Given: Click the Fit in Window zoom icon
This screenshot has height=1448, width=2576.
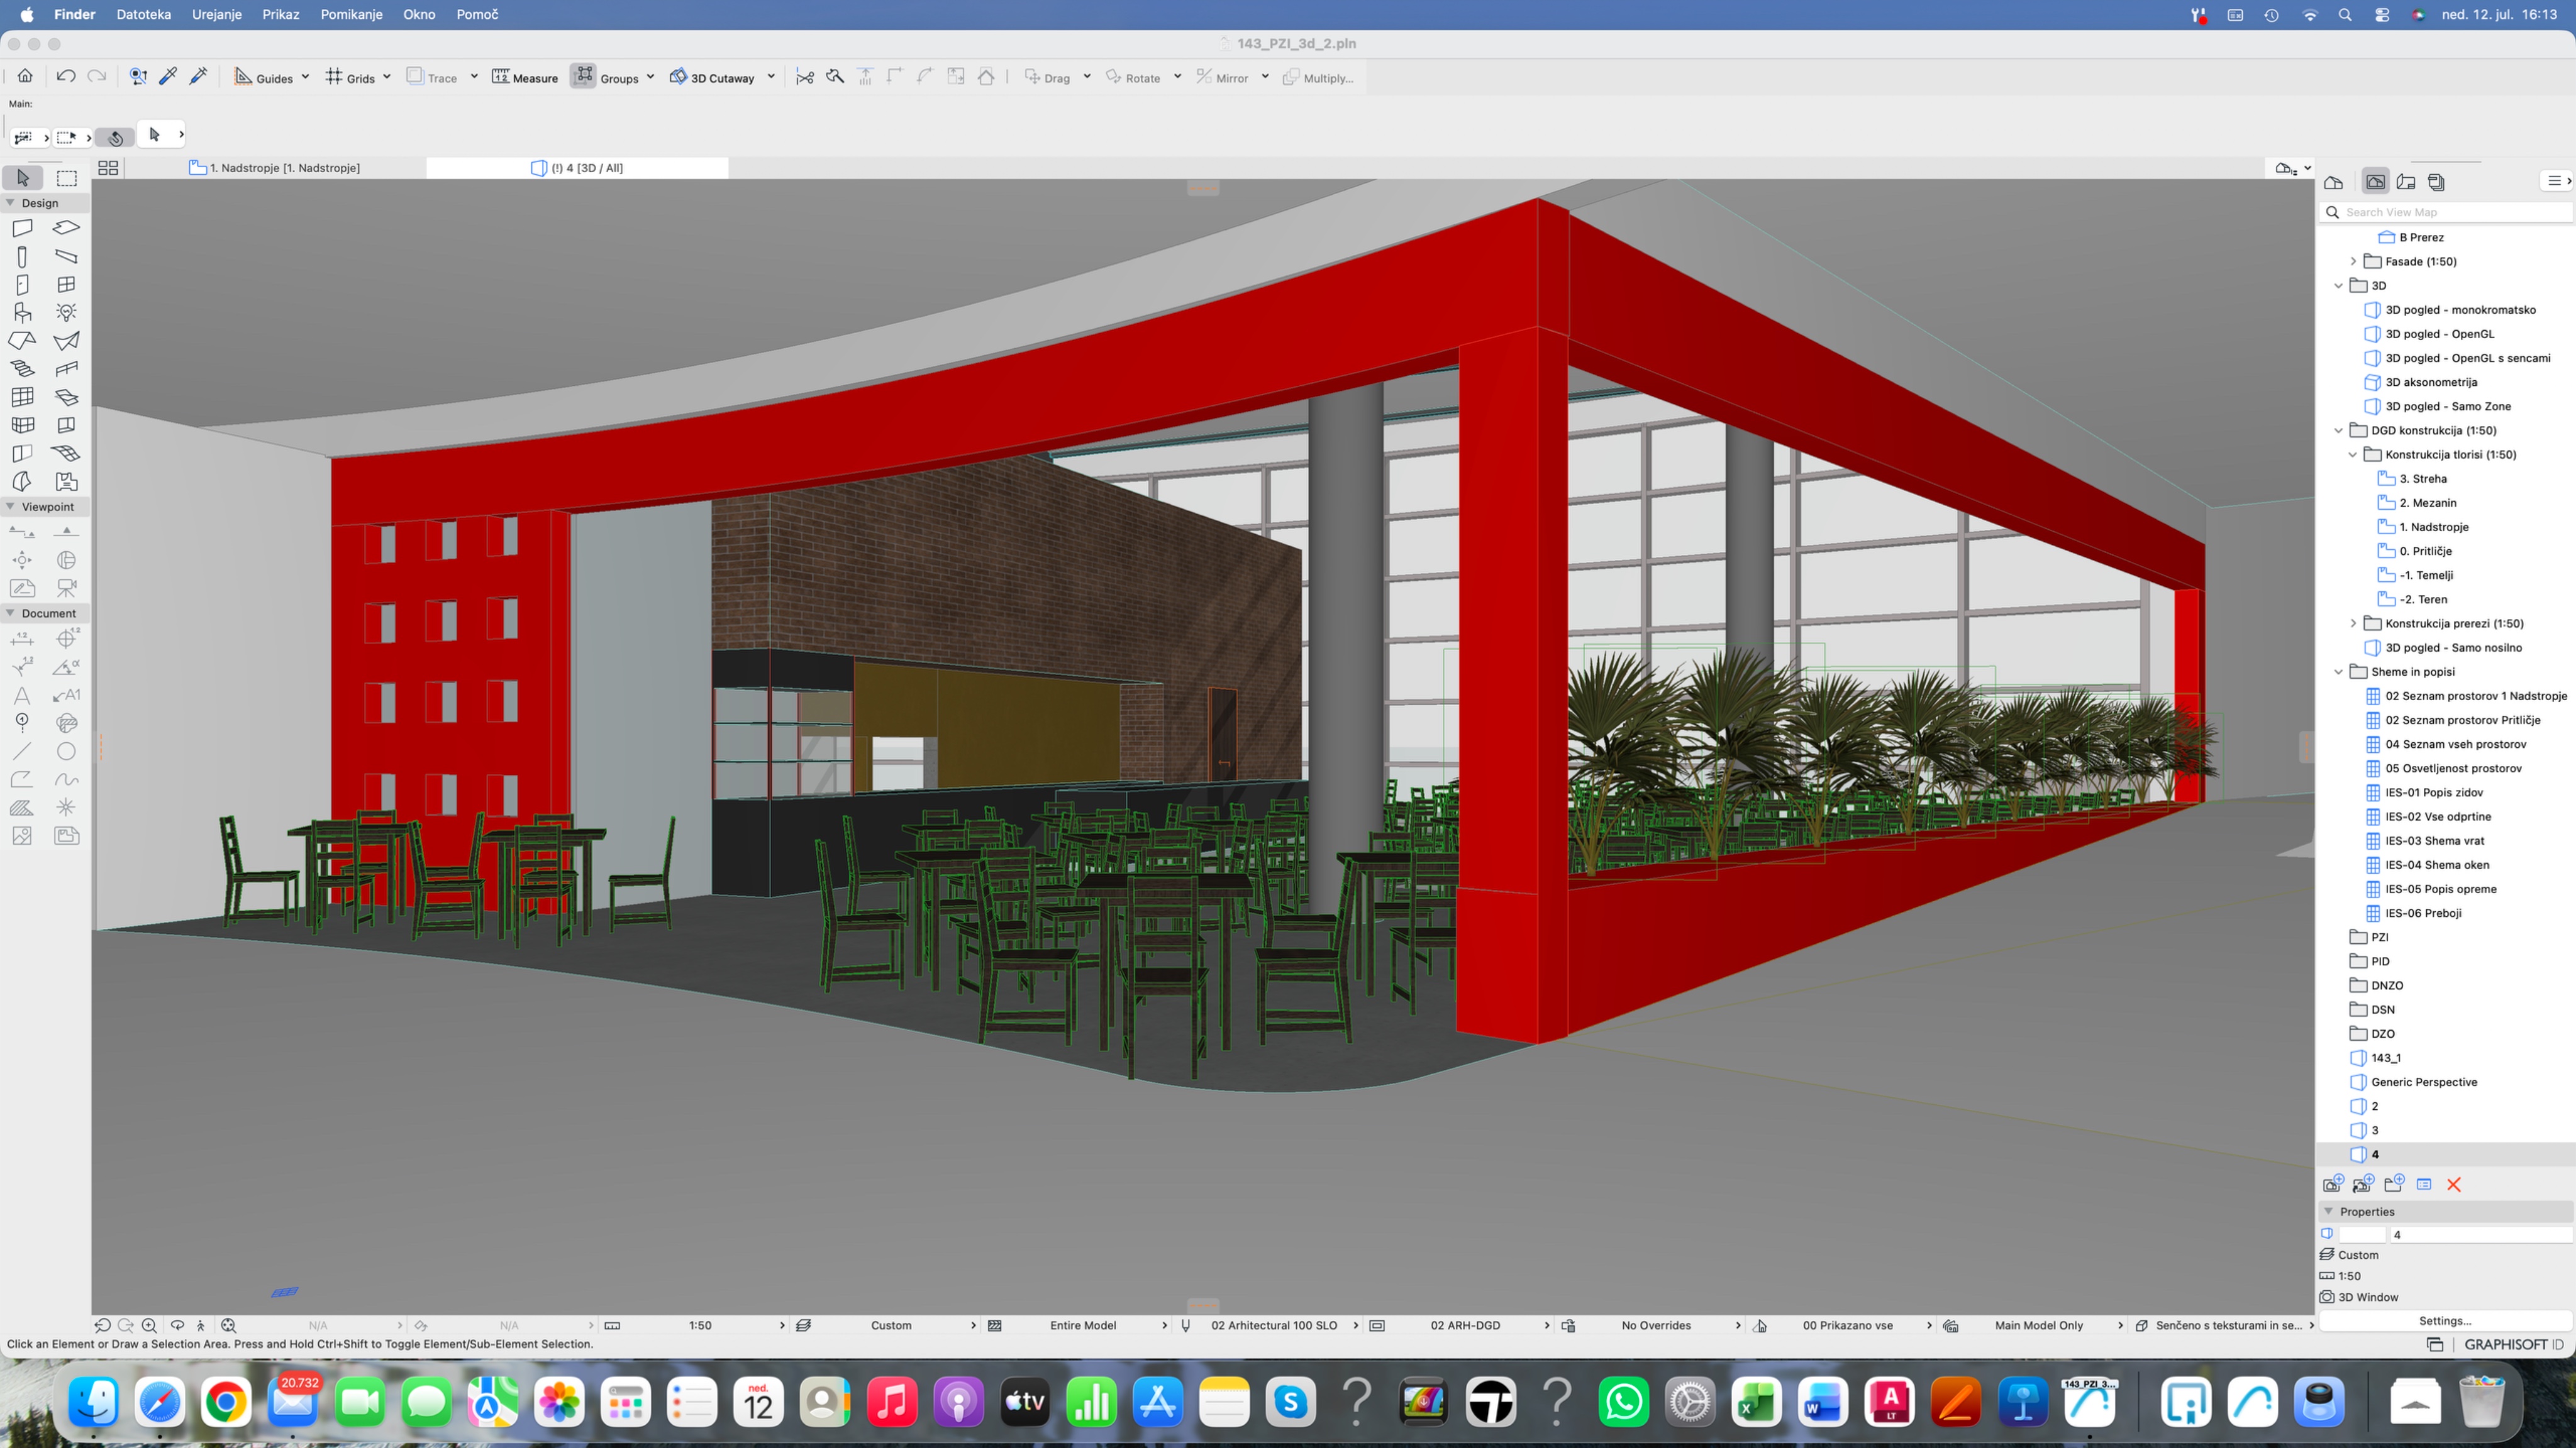Looking at the screenshot, I should (x=228, y=1325).
